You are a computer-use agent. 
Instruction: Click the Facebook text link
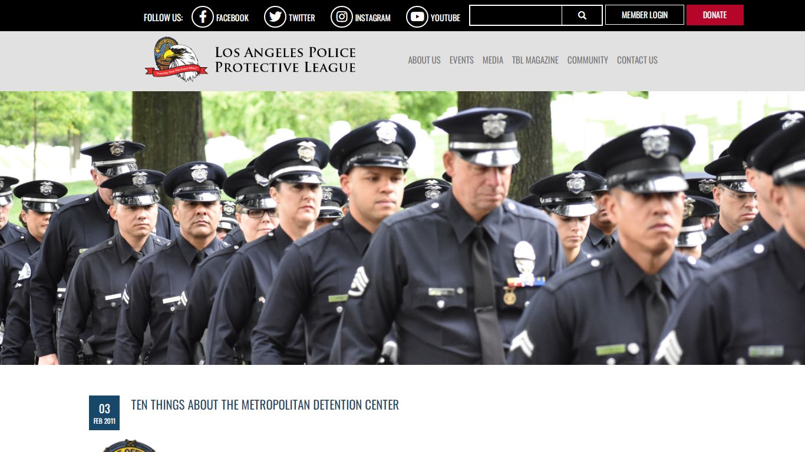point(232,18)
